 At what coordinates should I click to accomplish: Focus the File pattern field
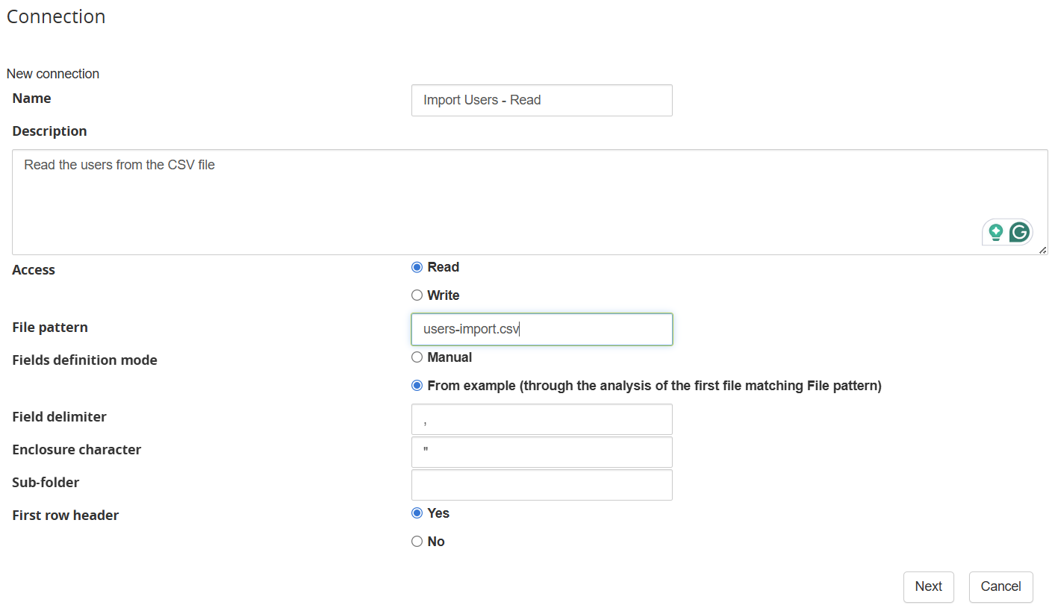(541, 329)
